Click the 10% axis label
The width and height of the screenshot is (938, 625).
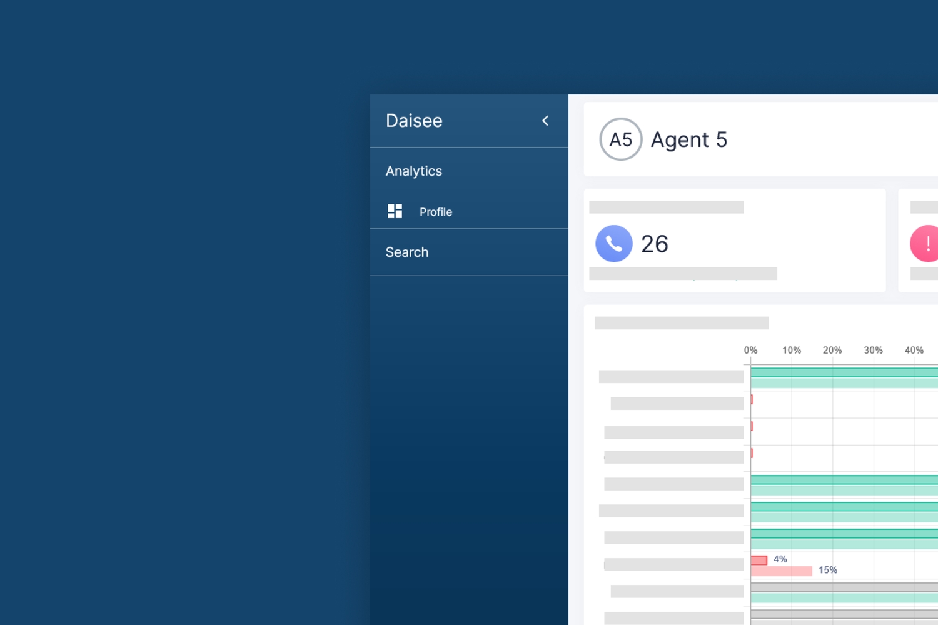pyautogui.click(x=792, y=351)
